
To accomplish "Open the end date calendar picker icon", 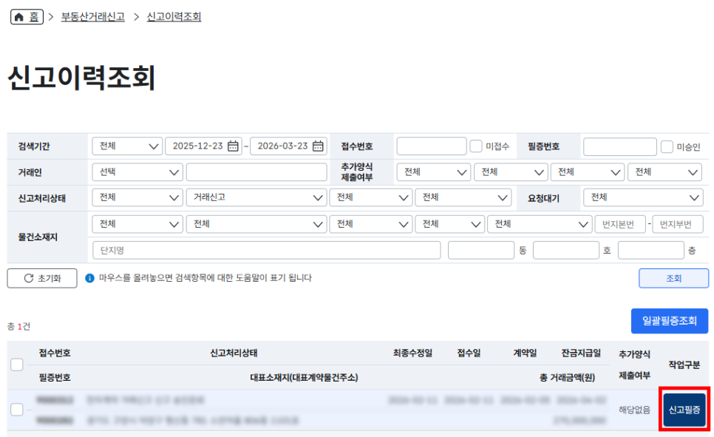I will tap(318, 146).
